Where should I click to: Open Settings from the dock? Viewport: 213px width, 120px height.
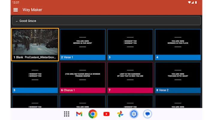pos(134,114)
